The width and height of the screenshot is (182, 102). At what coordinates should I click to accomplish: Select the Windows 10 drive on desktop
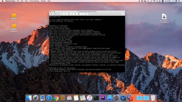coord(14,28)
